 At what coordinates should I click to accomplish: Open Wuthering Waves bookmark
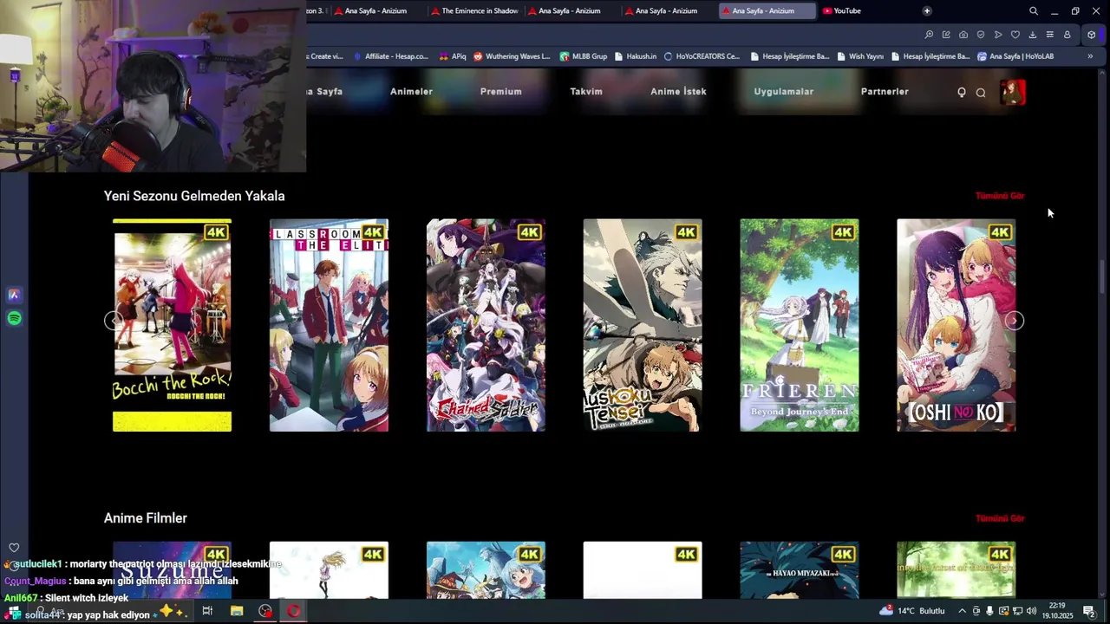click(512, 56)
